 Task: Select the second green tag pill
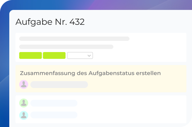click(54, 55)
